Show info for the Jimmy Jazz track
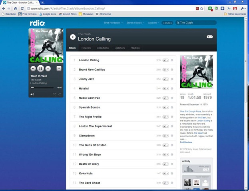The image size is (249, 191). (172, 79)
